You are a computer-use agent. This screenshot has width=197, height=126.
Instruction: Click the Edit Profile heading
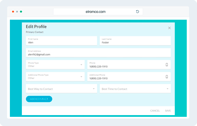(x=36, y=26)
